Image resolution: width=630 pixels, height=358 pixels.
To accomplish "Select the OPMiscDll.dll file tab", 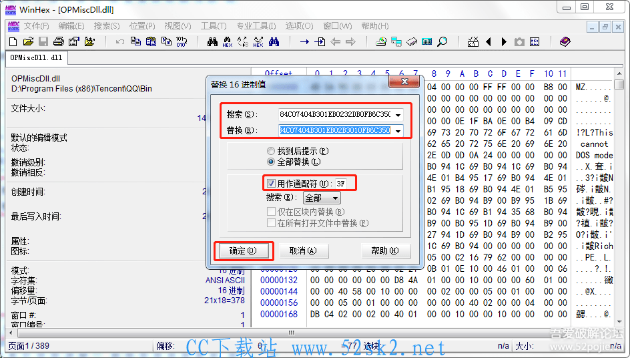I will 36,58.
